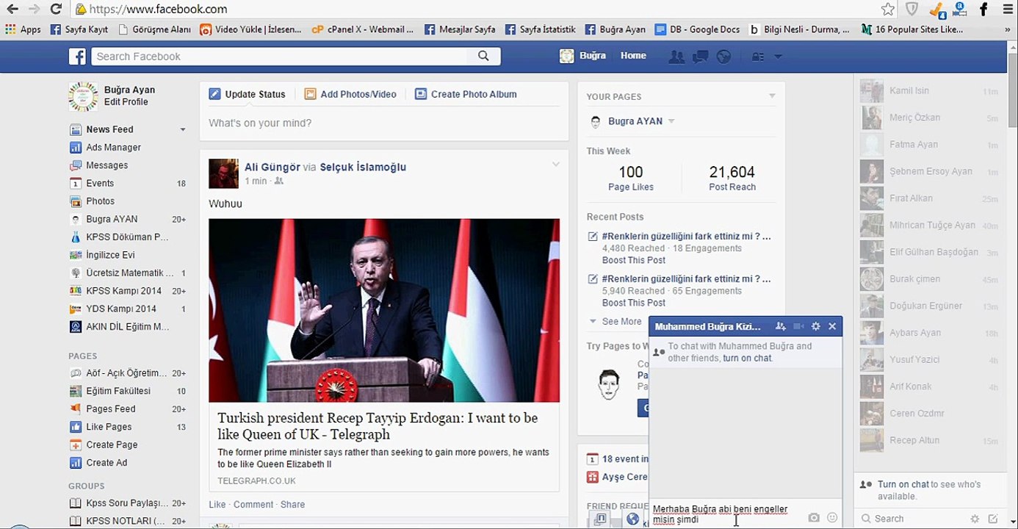The image size is (1018, 529).
Task: Click the camera icon to attach a photo
Action: tap(814, 517)
